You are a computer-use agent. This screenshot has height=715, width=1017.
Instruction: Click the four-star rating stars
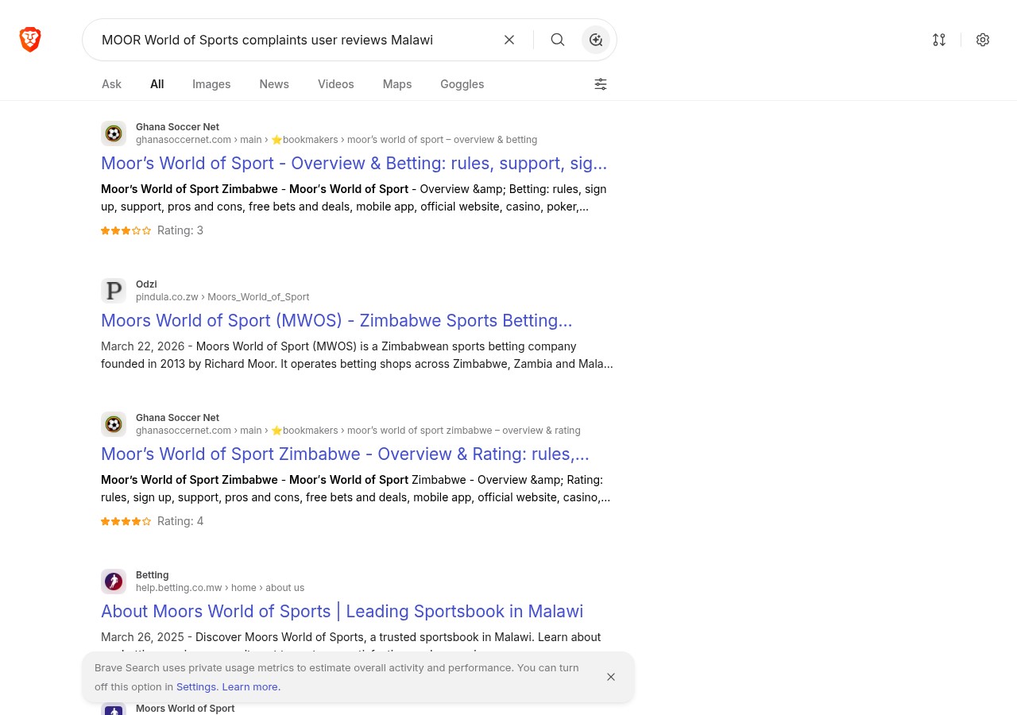(126, 521)
